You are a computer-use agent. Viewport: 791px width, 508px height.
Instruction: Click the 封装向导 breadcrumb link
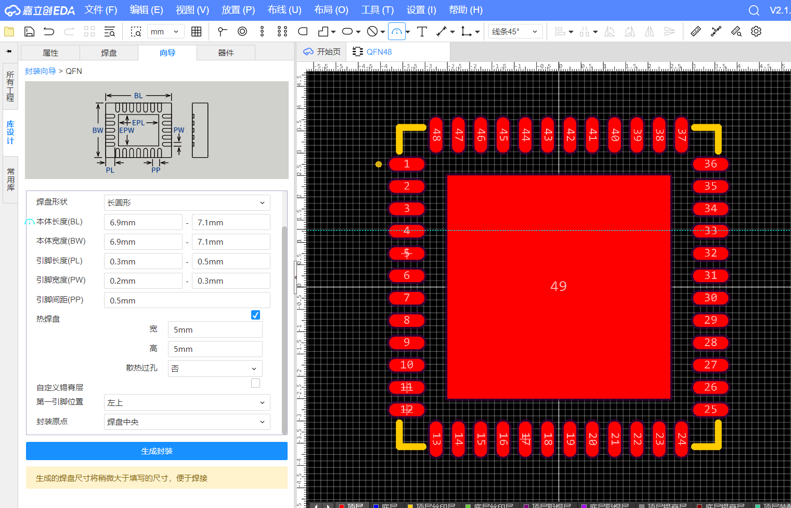pyautogui.click(x=40, y=71)
